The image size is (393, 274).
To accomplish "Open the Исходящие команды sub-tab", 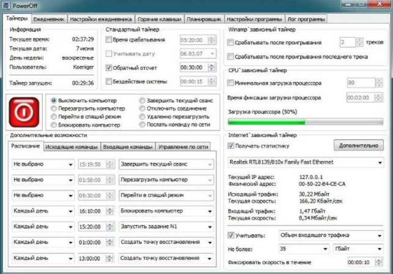I will point(72,147).
